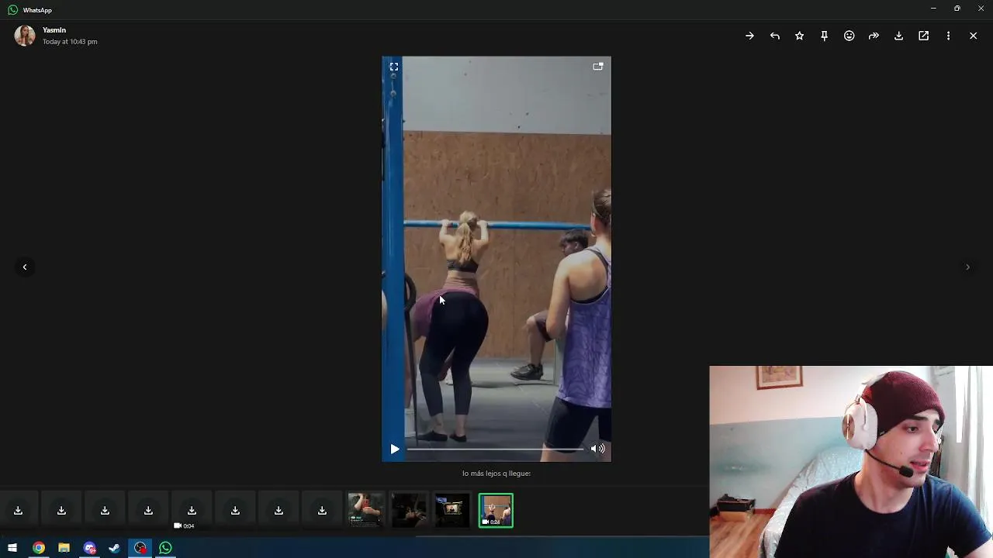Open File Explorer from the taskbar
The image size is (993, 558).
pyautogui.click(x=64, y=548)
